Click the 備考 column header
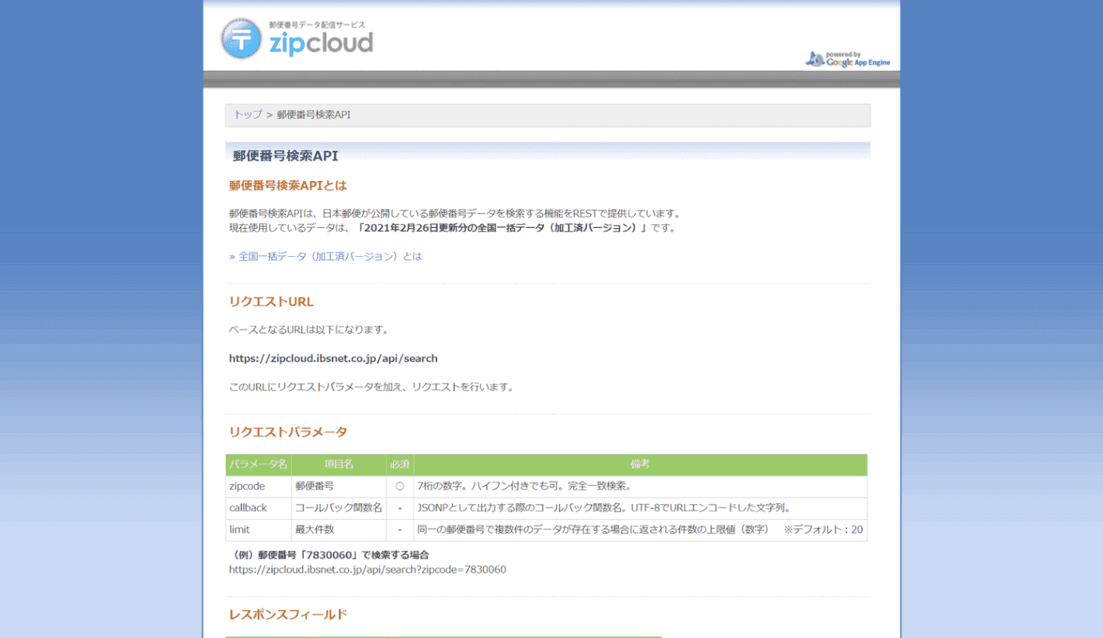Screen dimensions: 1103x638 pos(640,465)
